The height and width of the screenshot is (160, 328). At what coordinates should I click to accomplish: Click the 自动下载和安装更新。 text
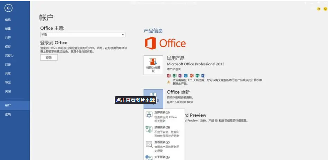180,97
